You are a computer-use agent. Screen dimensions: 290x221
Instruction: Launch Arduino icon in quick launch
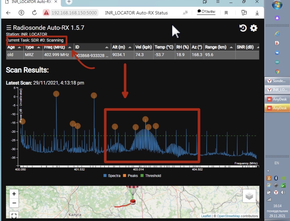click(x=277, y=62)
